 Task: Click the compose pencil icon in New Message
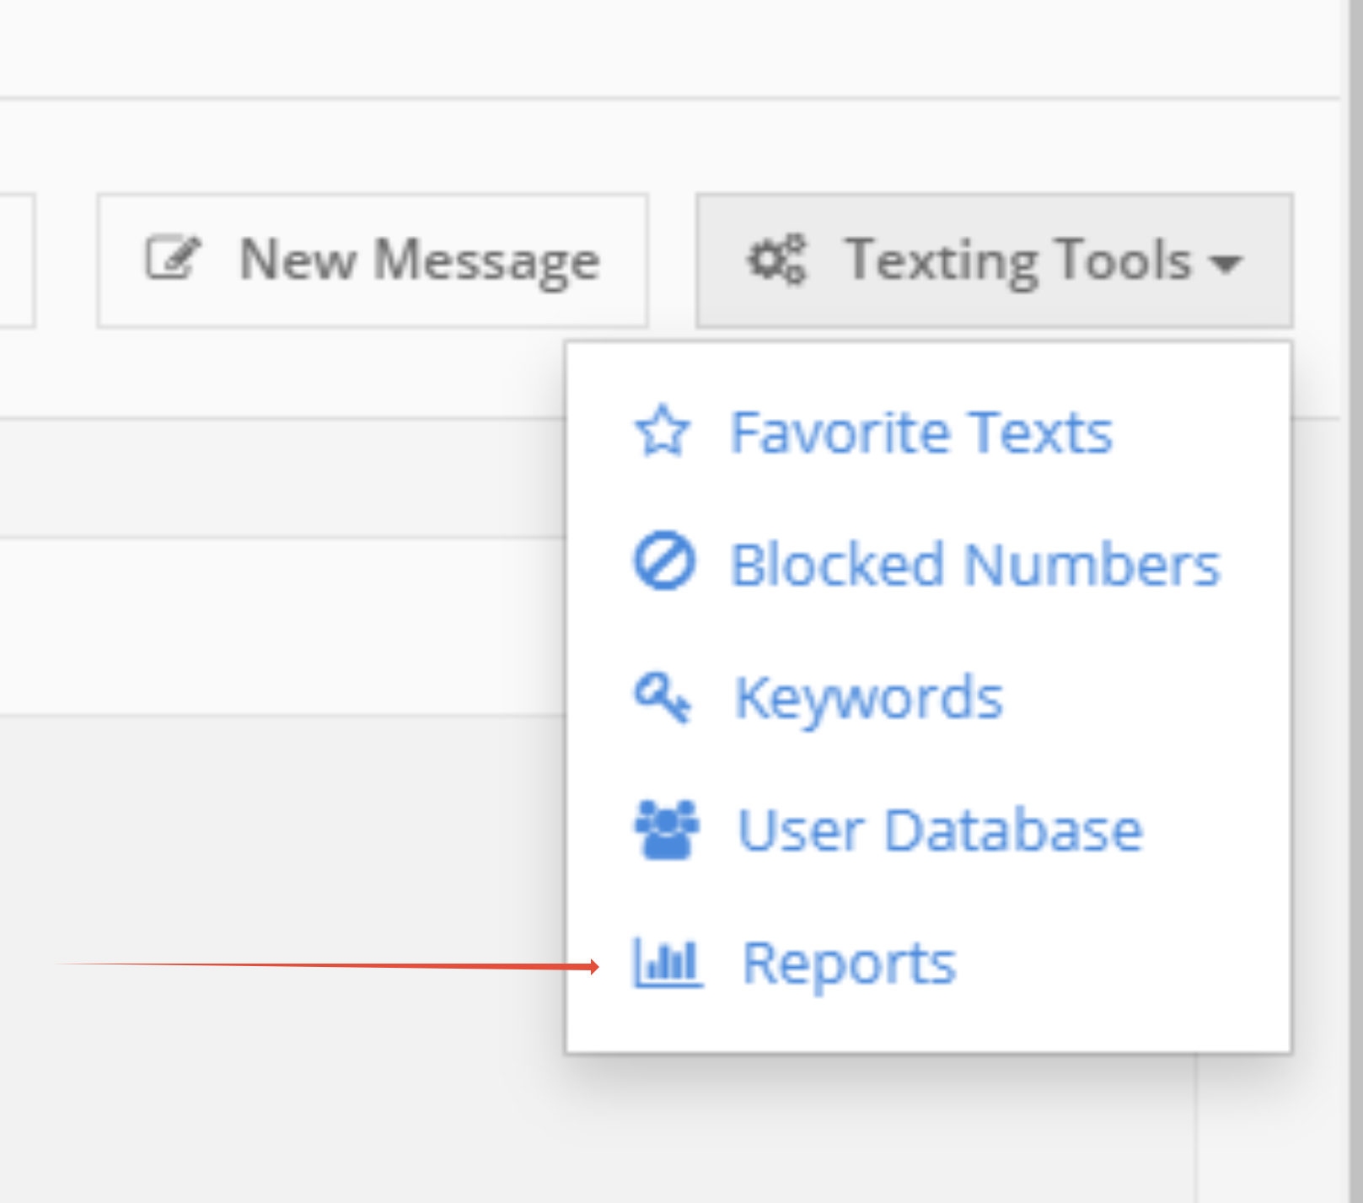pos(173,258)
